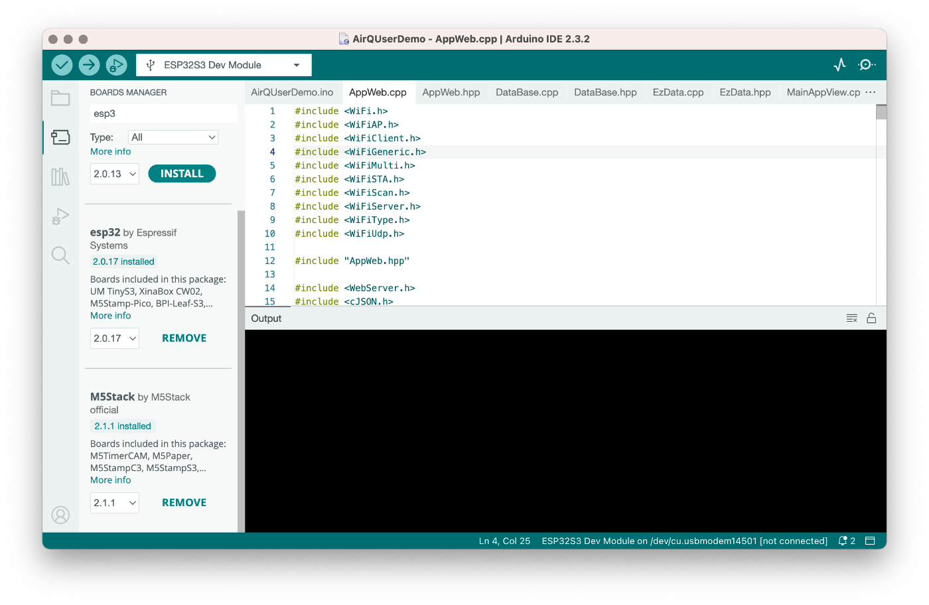
Task: Clear the Output panel
Action: (852, 318)
